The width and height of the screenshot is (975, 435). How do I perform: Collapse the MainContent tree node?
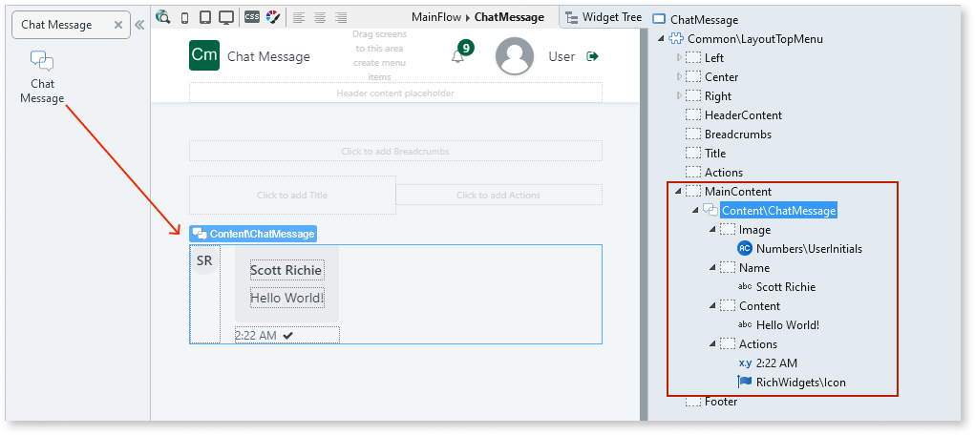(678, 192)
